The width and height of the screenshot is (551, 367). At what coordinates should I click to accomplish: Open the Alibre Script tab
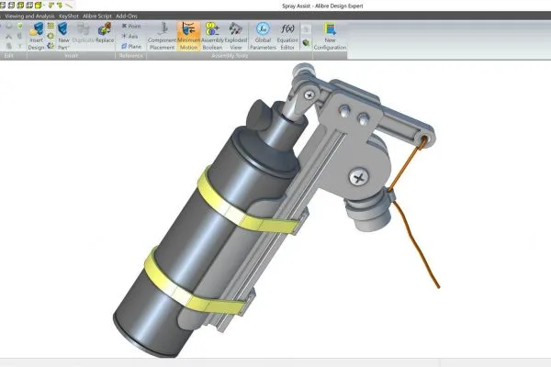[x=97, y=17]
